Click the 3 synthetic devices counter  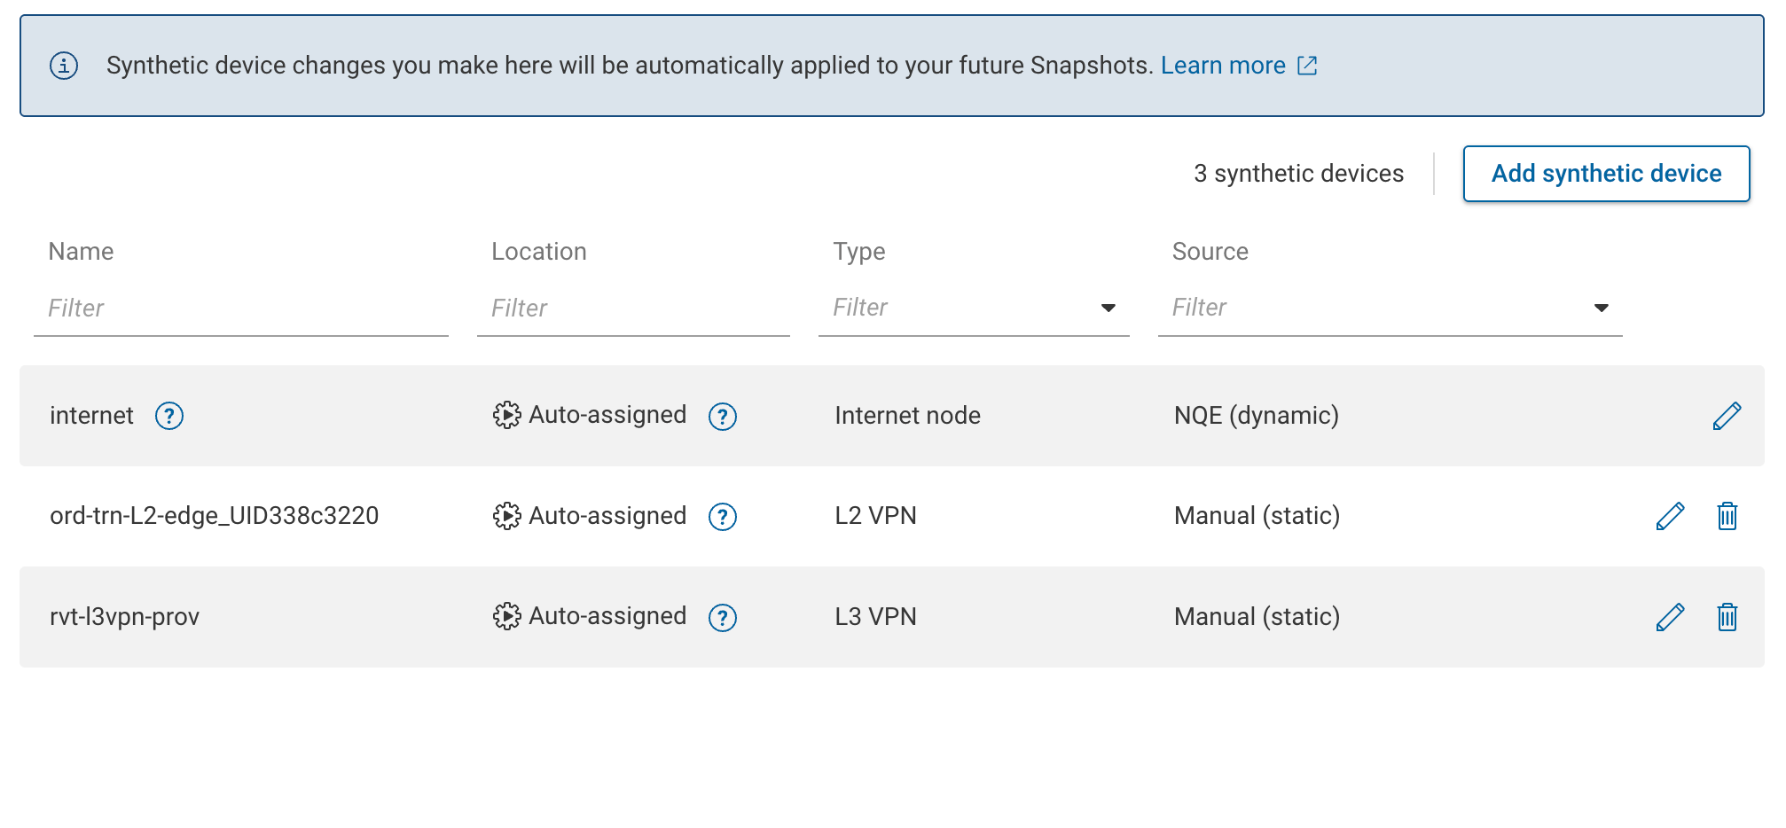pos(1298,173)
